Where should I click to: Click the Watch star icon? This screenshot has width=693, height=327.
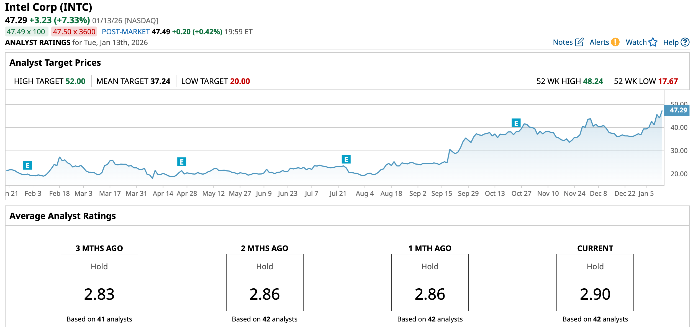point(653,42)
